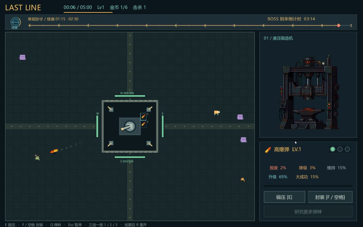The height and width of the screenshot is (227, 363).
Task: Click the 研究更多弹种 research button
Action: coord(308,212)
